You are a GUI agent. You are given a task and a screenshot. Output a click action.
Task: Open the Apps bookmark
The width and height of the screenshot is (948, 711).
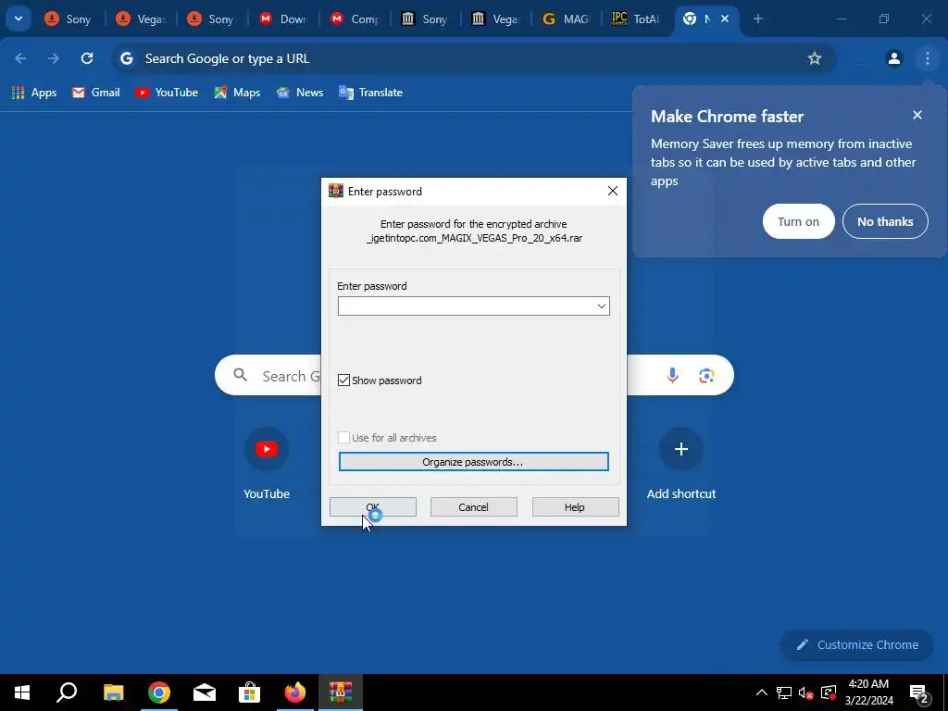pos(34,93)
